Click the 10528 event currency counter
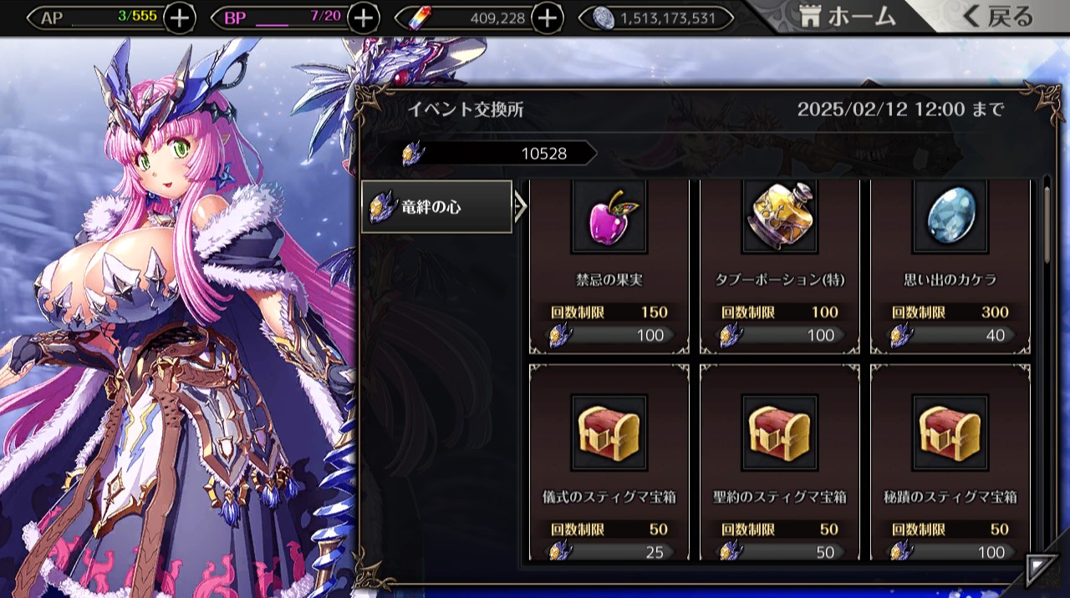1070x598 pixels. click(x=499, y=154)
